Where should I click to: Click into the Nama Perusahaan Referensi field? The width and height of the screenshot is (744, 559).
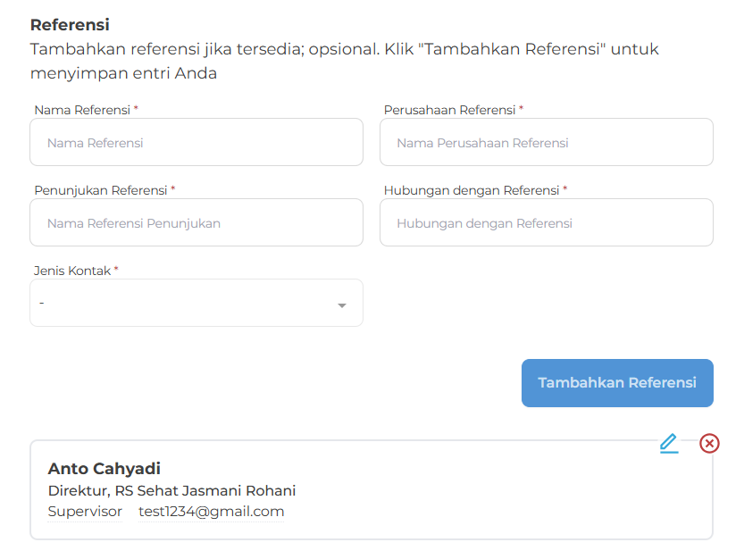coord(547,143)
